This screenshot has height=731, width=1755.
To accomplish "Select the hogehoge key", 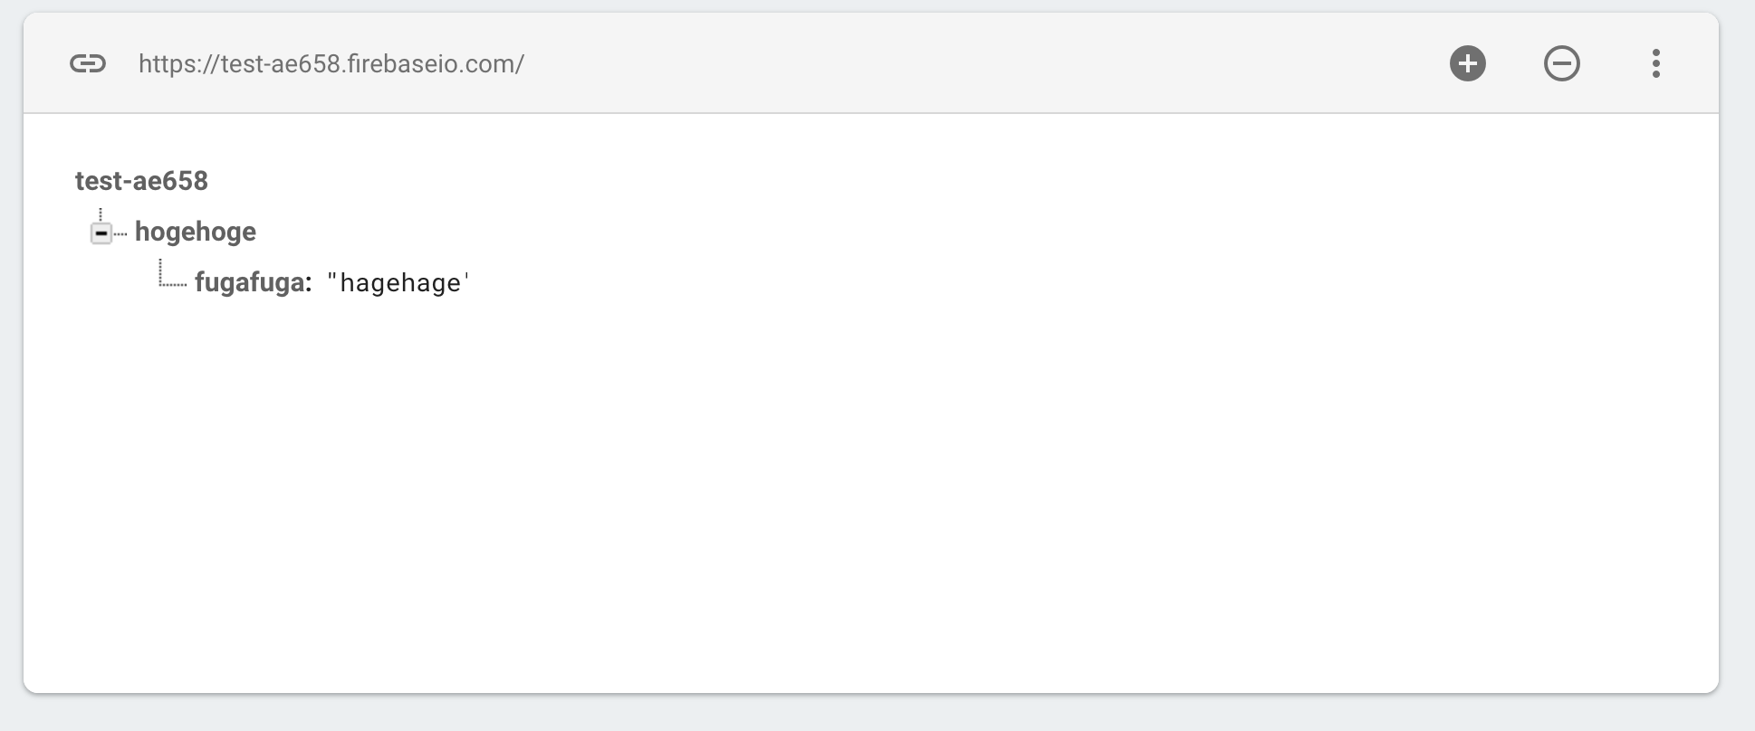I will click(x=196, y=232).
